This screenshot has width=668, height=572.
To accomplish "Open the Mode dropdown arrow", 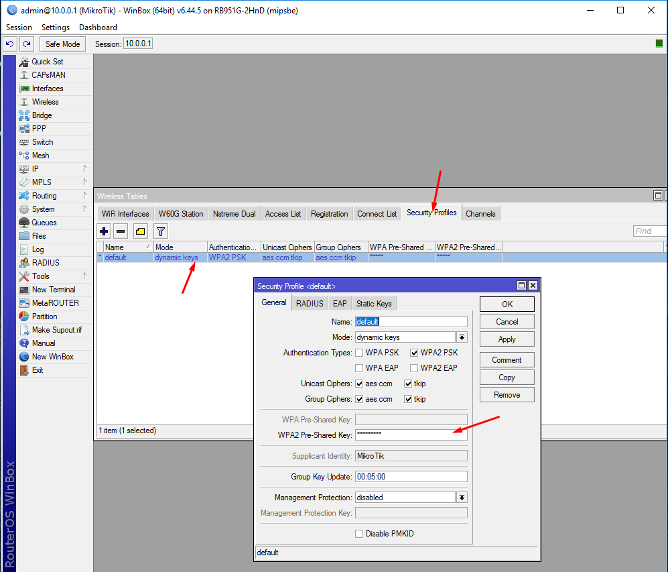I will pos(462,337).
